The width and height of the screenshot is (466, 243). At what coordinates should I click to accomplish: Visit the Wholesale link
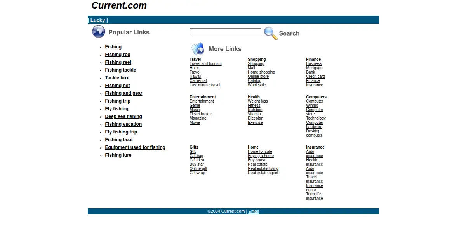point(257,85)
